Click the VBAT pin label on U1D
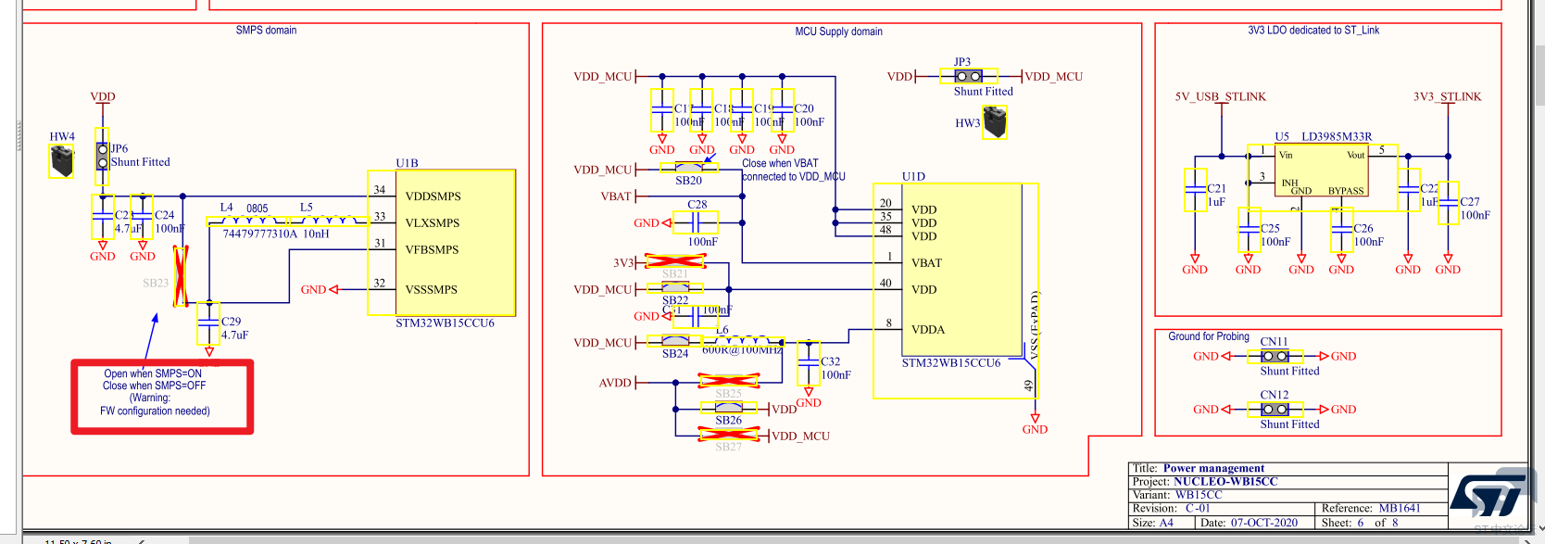Screen dimensions: 1545x544 click(926, 263)
